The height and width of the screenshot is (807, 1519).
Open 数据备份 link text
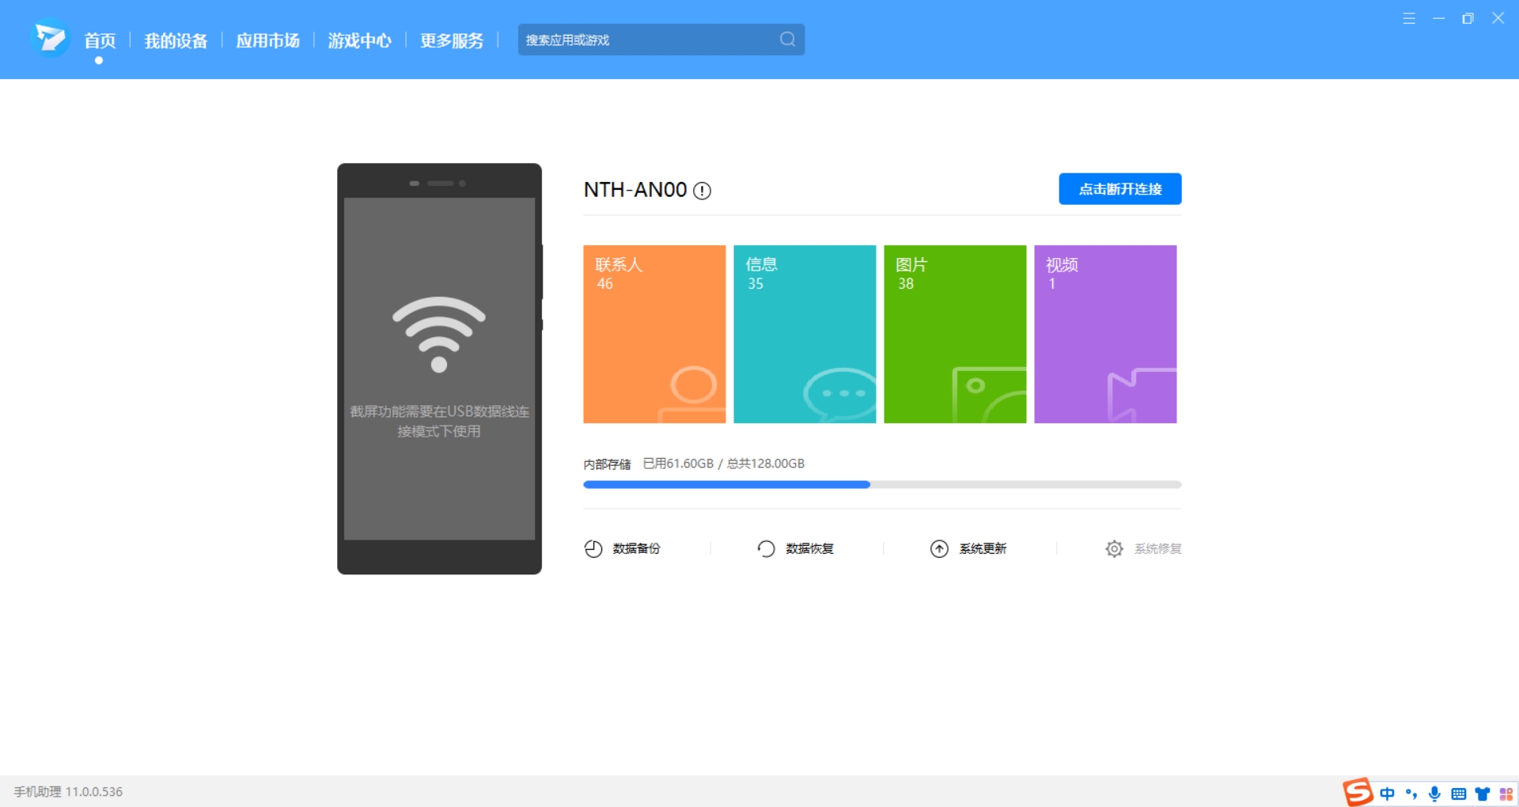click(636, 548)
